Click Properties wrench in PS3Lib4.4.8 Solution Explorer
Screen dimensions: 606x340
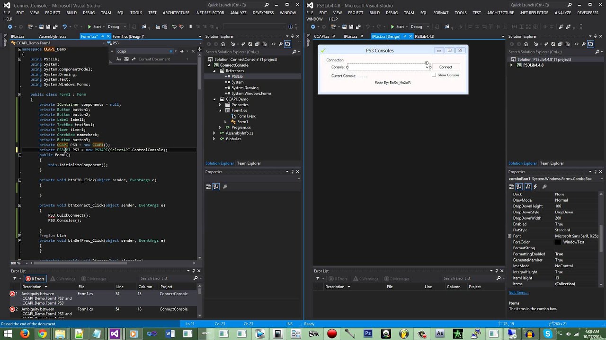click(x=584, y=44)
